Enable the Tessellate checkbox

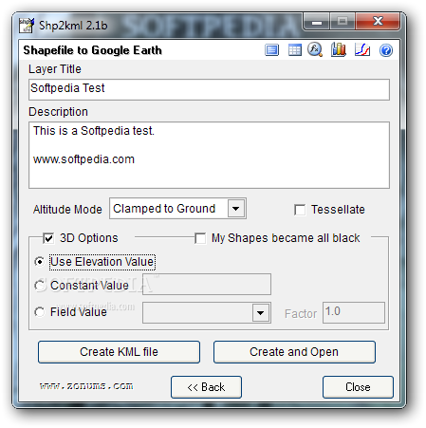pyautogui.click(x=300, y=210)
